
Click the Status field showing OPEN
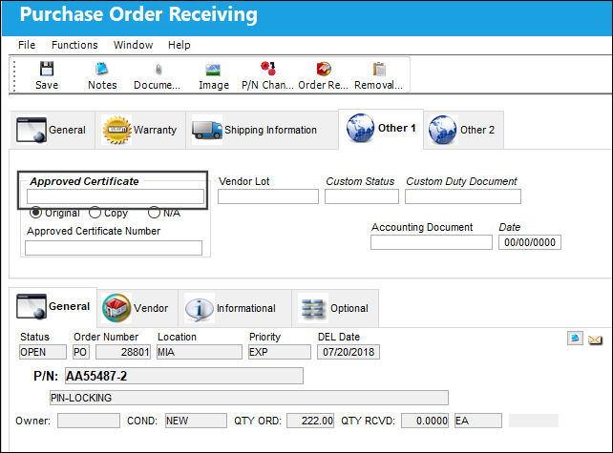[x=43, y=352]
